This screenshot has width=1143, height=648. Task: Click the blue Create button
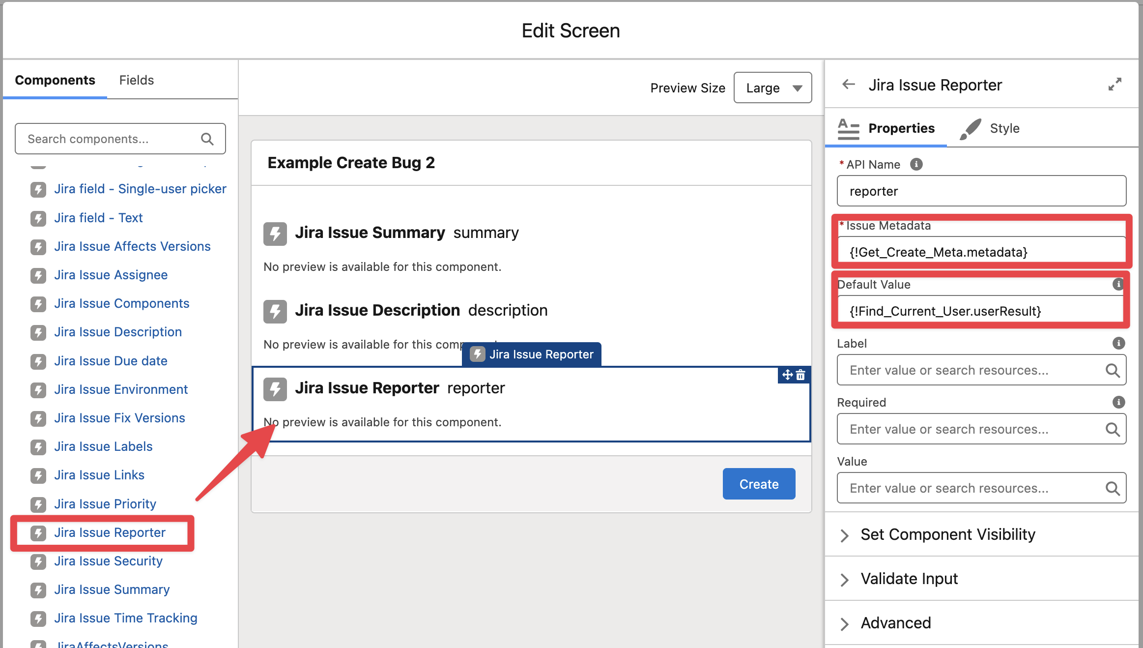(x=759, y=484)
